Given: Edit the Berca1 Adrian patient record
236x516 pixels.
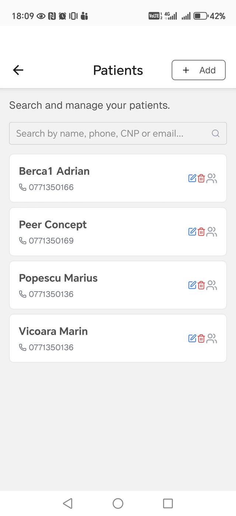Looking at the screenshot, I should [192, 178].
